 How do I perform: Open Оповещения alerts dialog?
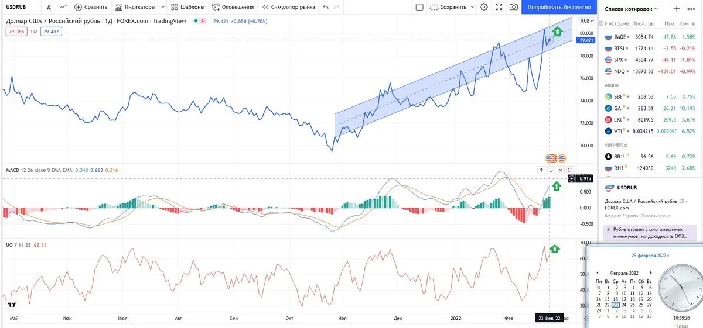[x=233, y=7]
